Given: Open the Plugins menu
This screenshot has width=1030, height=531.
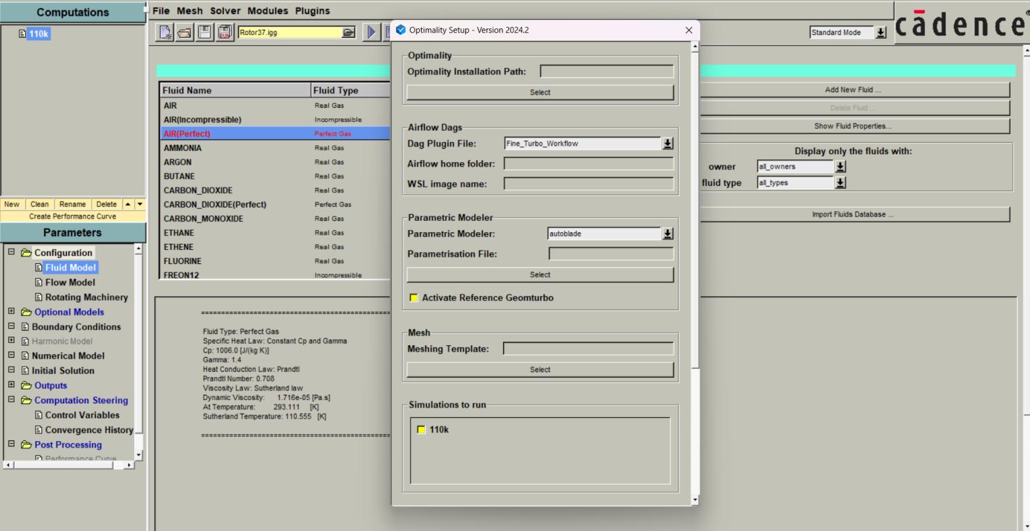Looking at the screenshot, I should 312,11.
